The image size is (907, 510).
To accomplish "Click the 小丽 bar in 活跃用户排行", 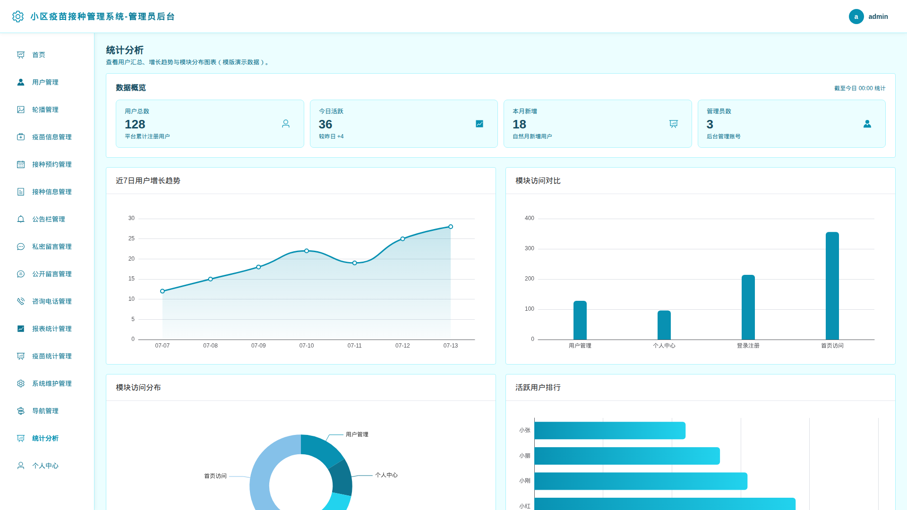I will tap(627, 456).
